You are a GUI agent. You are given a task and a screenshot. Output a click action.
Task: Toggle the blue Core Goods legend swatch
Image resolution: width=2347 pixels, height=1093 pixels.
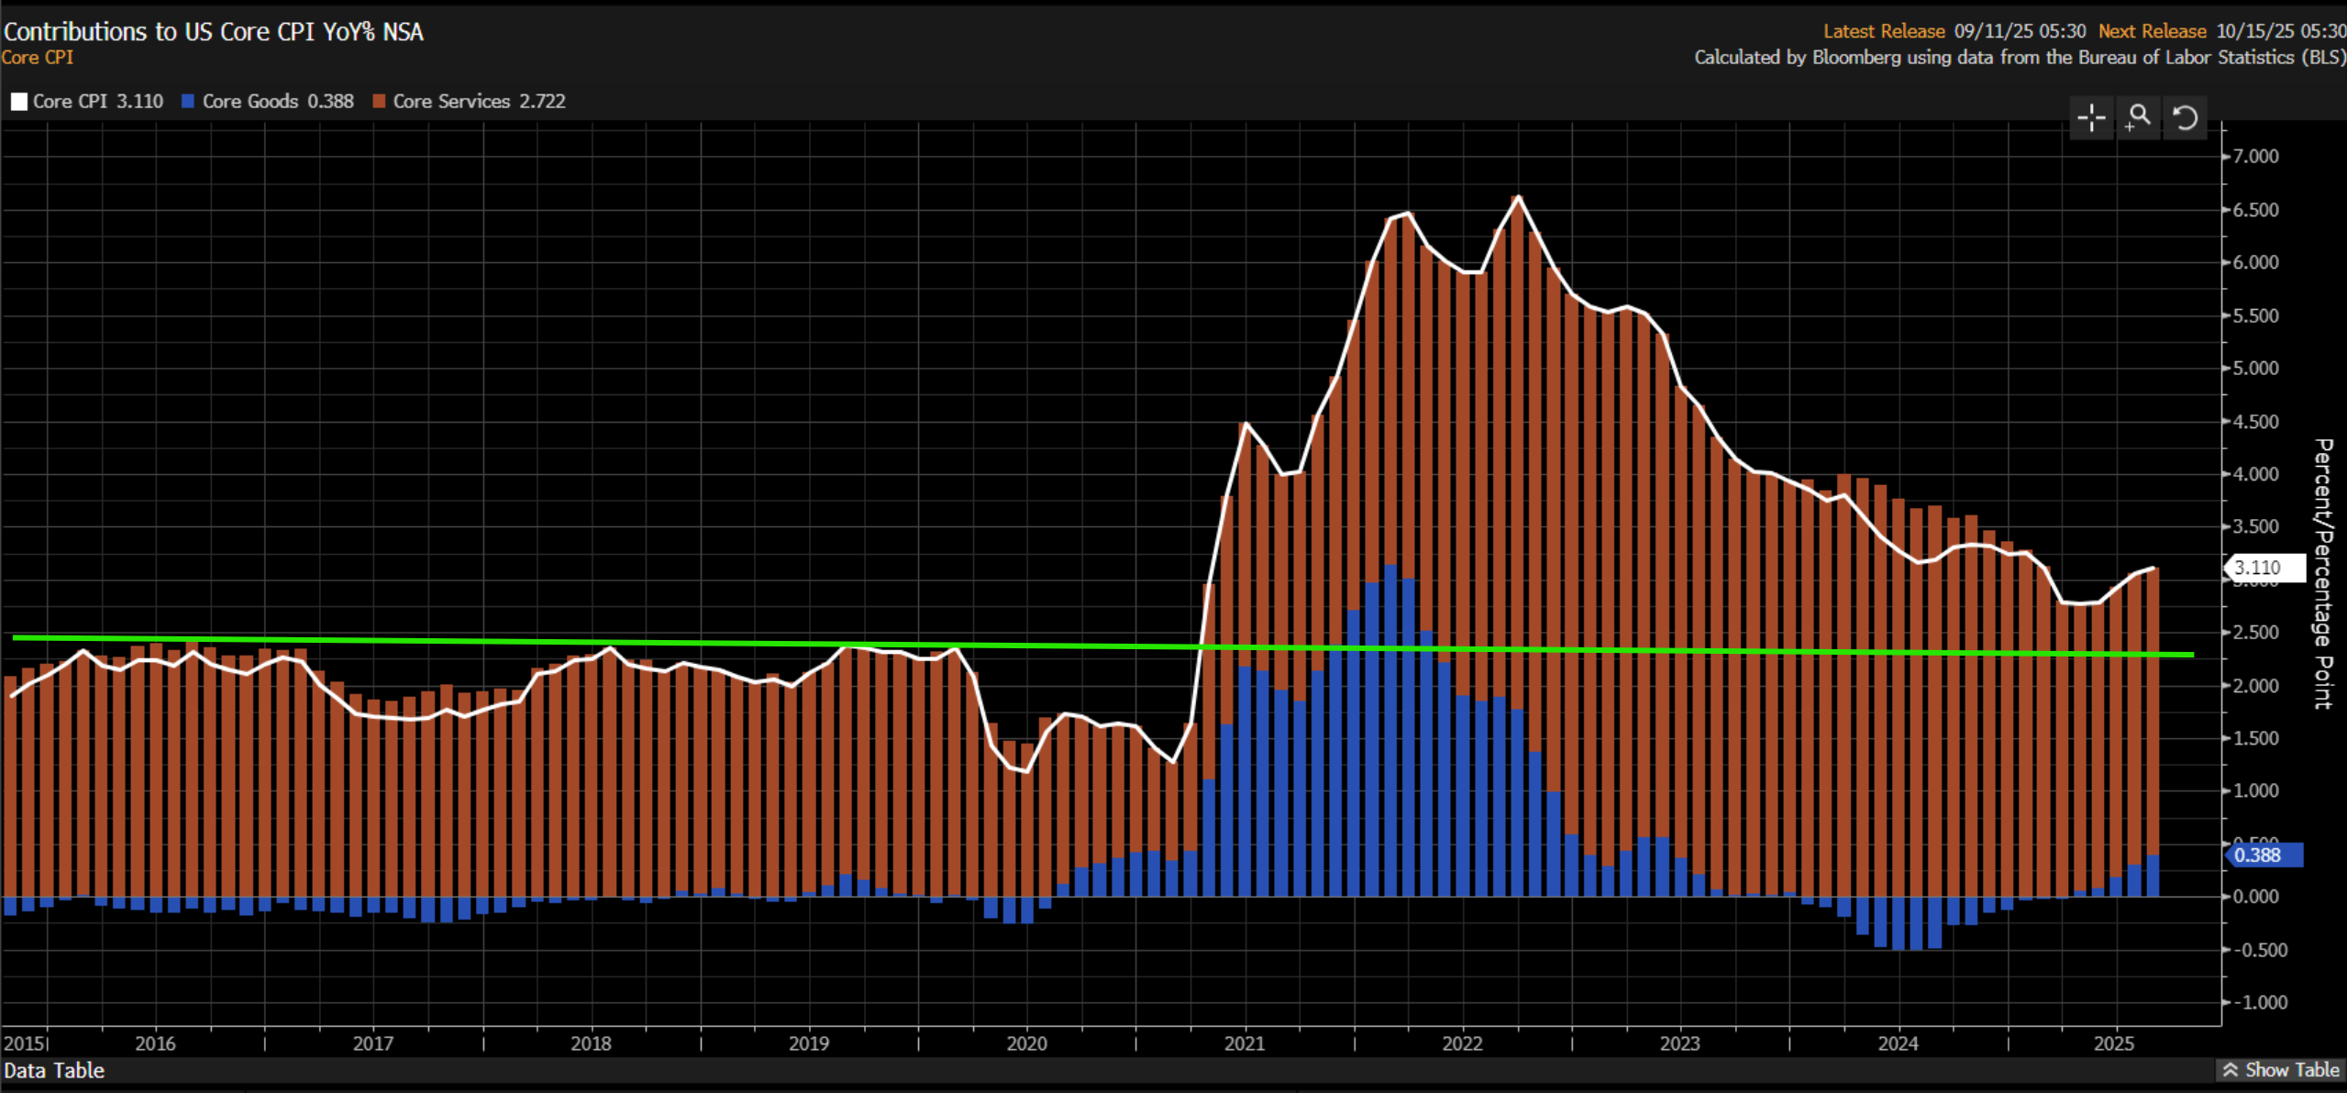188,102
